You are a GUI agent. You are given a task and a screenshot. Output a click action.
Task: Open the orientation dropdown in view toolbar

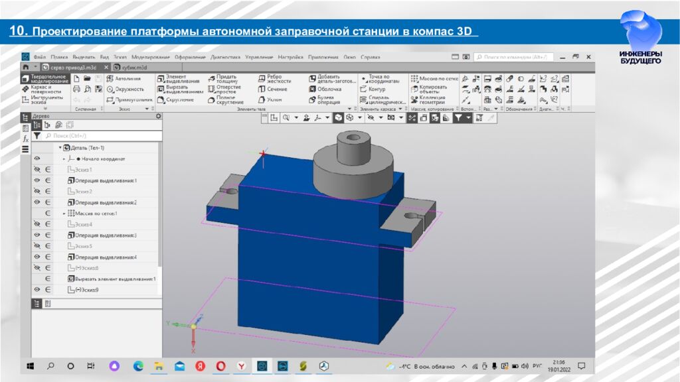[359, 117]
